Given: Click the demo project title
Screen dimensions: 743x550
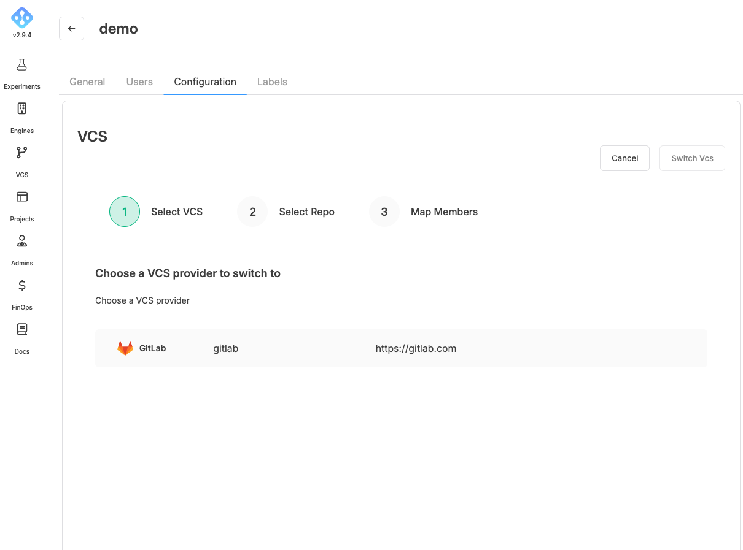Looking at the screenshot, I should [119, 29].
